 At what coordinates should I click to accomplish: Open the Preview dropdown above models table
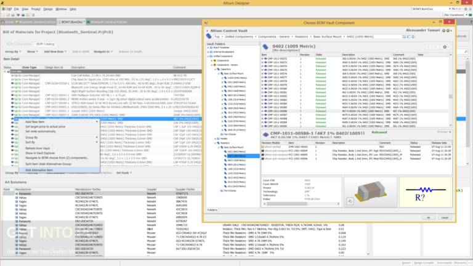444,132
